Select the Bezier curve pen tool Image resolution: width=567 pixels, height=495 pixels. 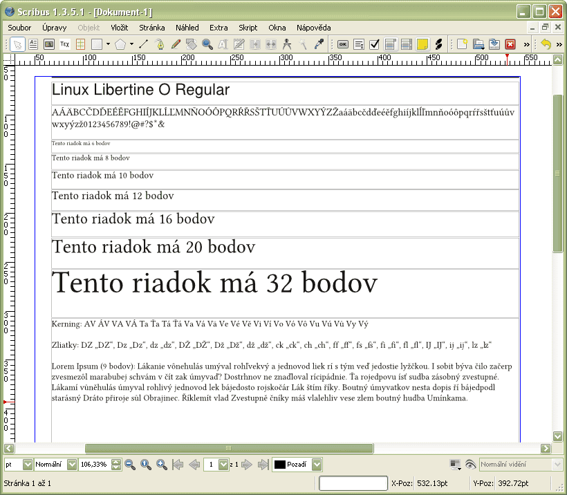pos(160,44)
